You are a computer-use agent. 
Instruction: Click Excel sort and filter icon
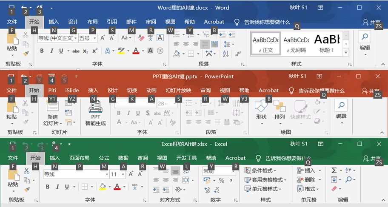point(348,170)
